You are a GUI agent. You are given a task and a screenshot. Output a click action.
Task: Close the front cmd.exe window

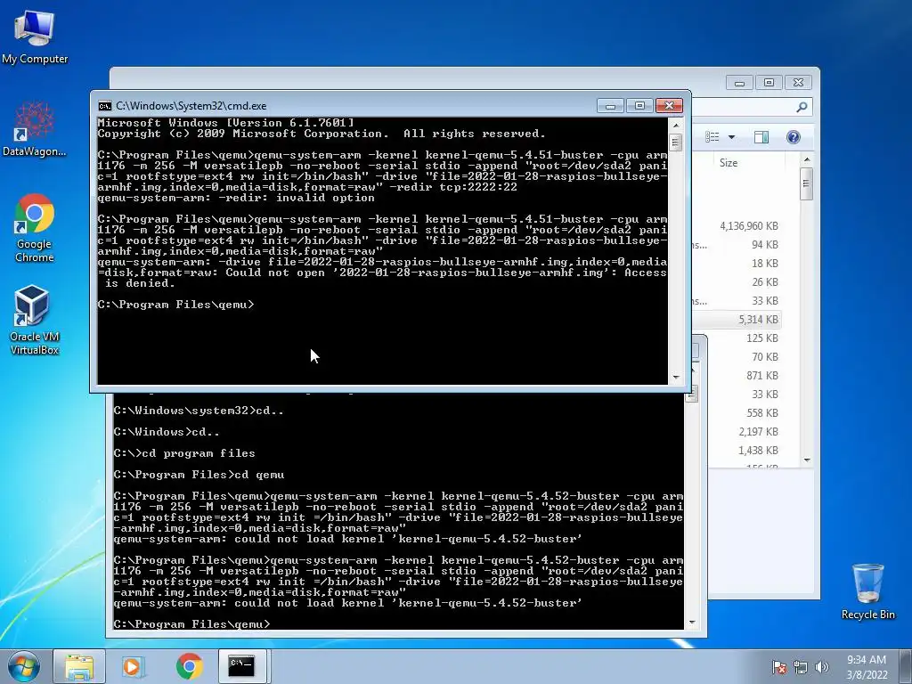tap(670, 106)
